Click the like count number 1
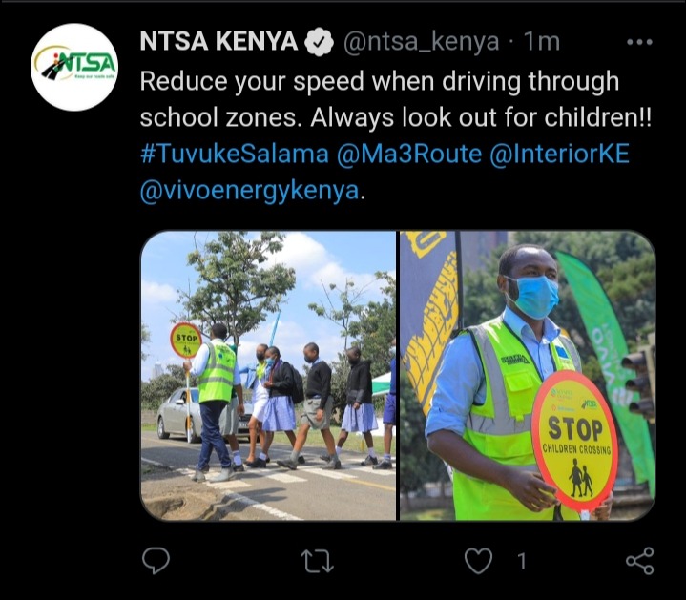The width and height of the screenshot is (686, 600). pos(521,561)
